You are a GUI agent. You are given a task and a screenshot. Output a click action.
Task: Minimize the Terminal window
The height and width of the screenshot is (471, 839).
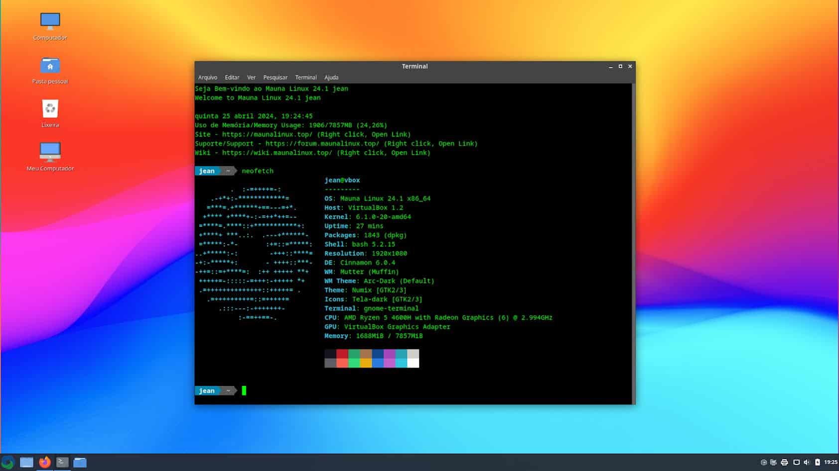click(611, 66)
